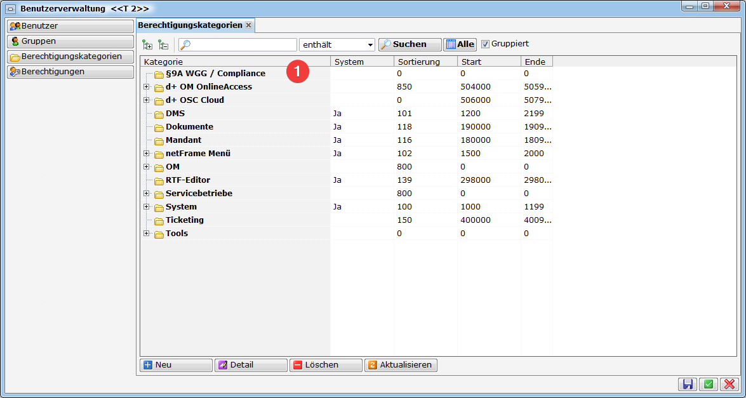746x398 pixels.
Task: Toggle the Gruppiert checkbox
Action: click(x=485, y=44)
